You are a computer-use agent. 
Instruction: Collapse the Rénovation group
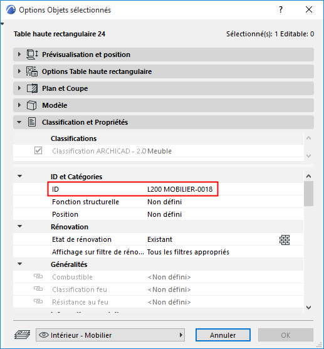pos(20,226)
